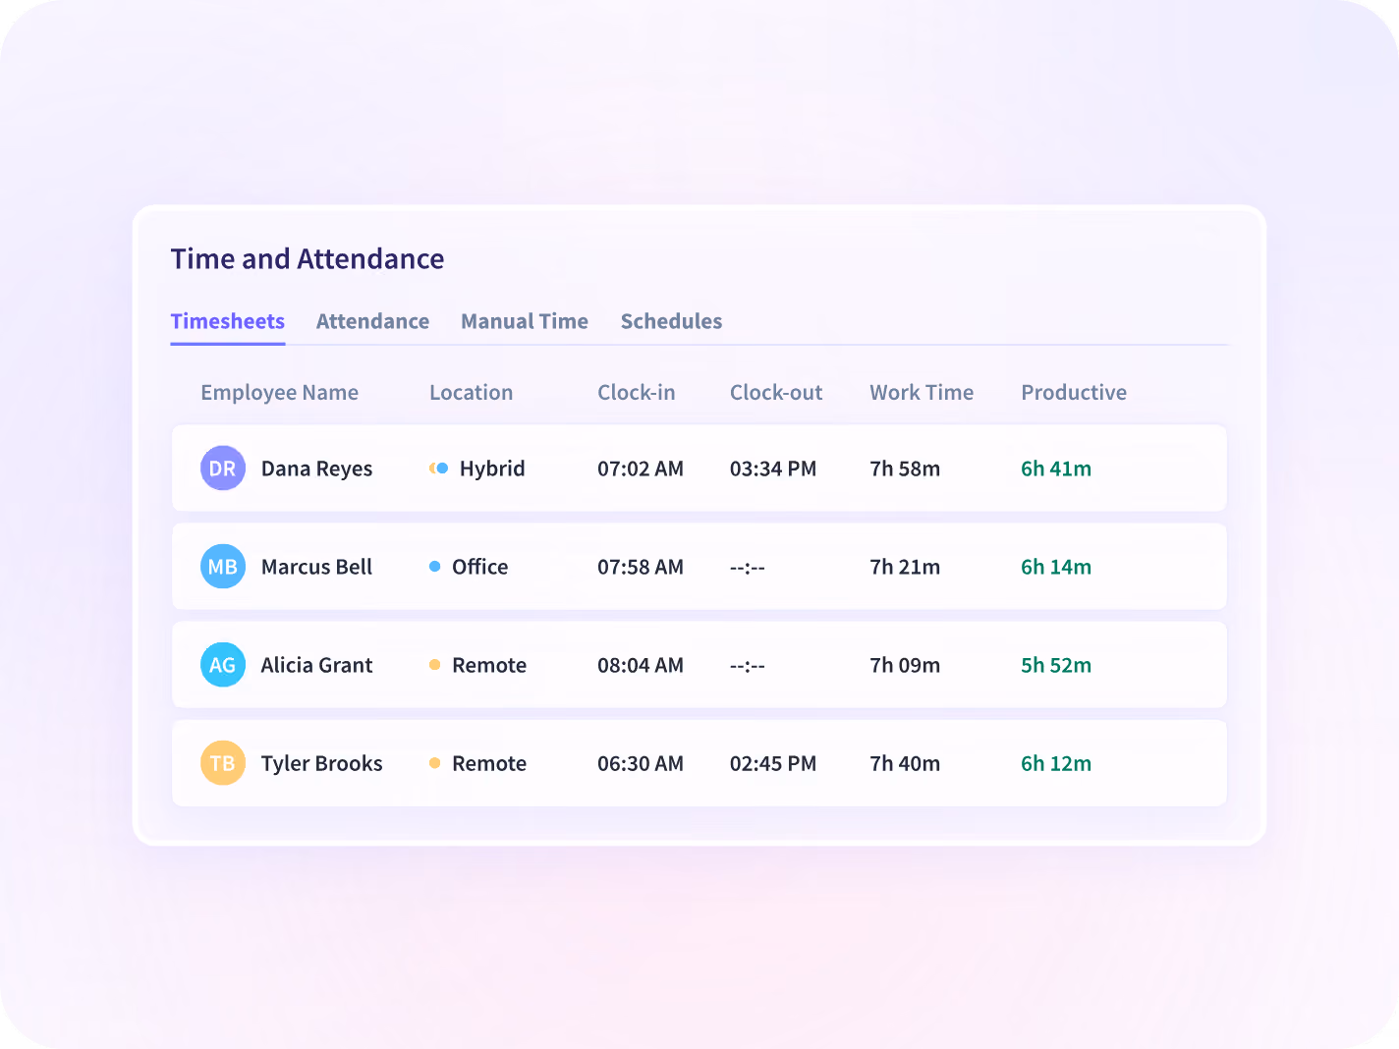Image resolution: width=1399 pixels, height=1049 pixels.
Task: Click the Clock-in column header
Action: pos(637,393)
